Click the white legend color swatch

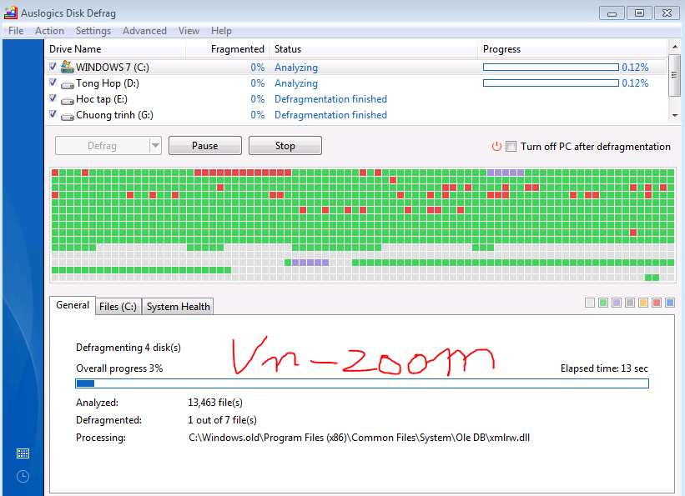coord(590,303)
